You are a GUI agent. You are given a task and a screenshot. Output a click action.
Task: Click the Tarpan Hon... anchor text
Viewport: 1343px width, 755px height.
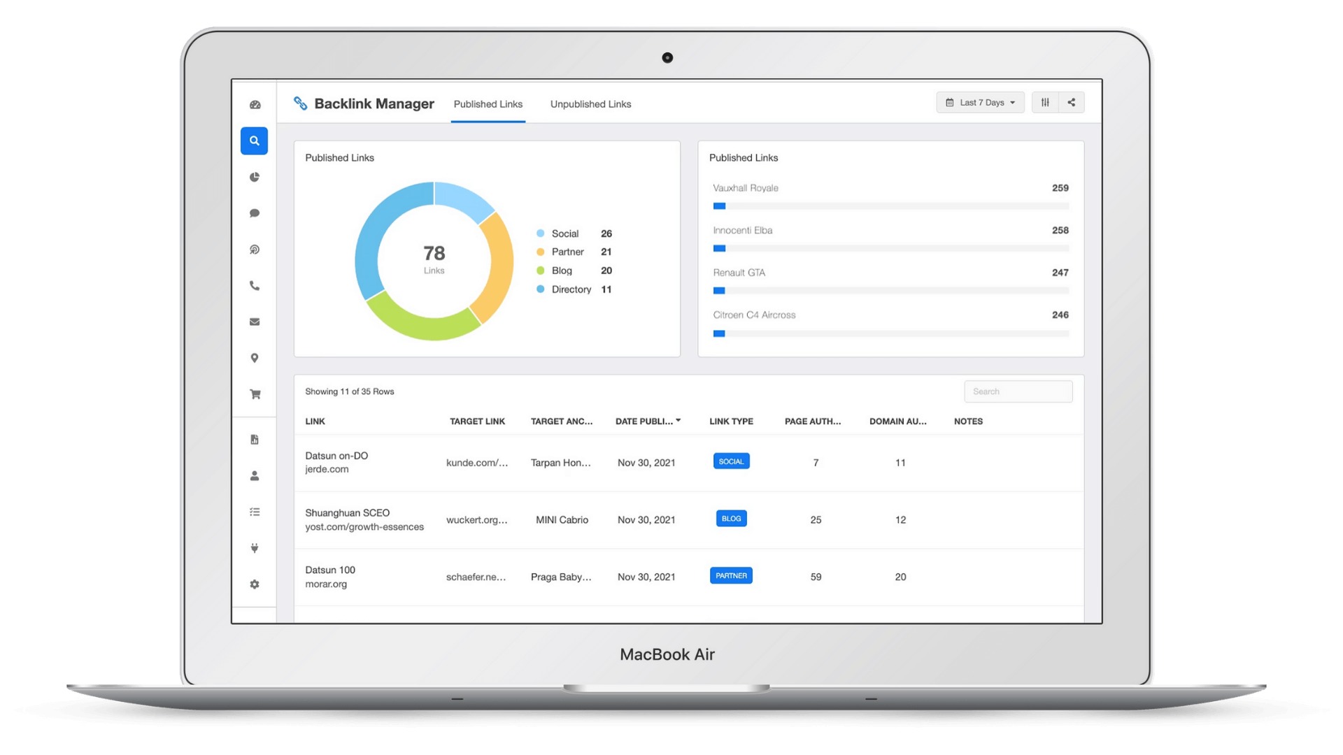coord(561,463)
